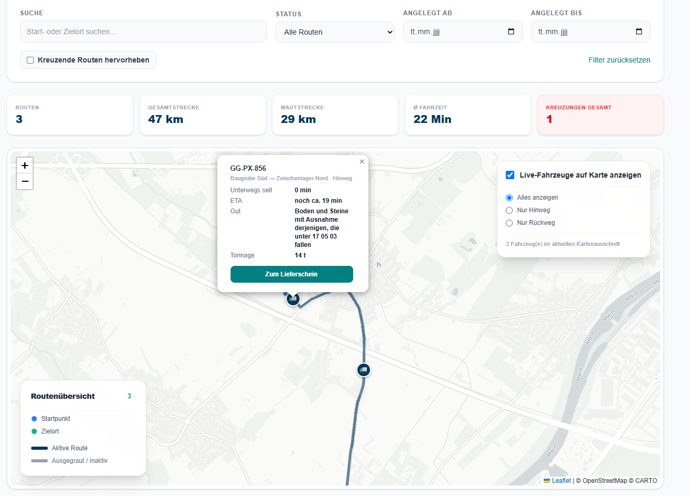Click the Kreuzungen gesamt stat card

click(600, 115)
